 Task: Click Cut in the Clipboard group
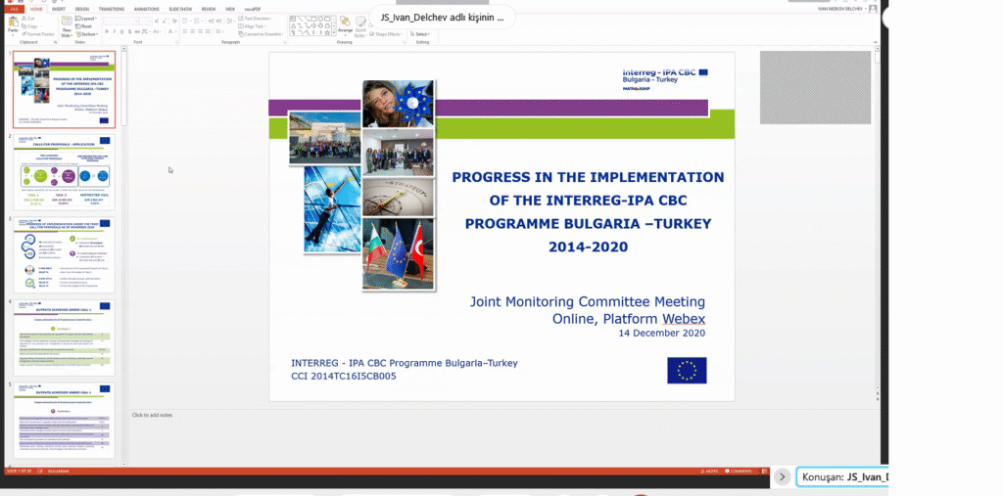coord(31,18)
